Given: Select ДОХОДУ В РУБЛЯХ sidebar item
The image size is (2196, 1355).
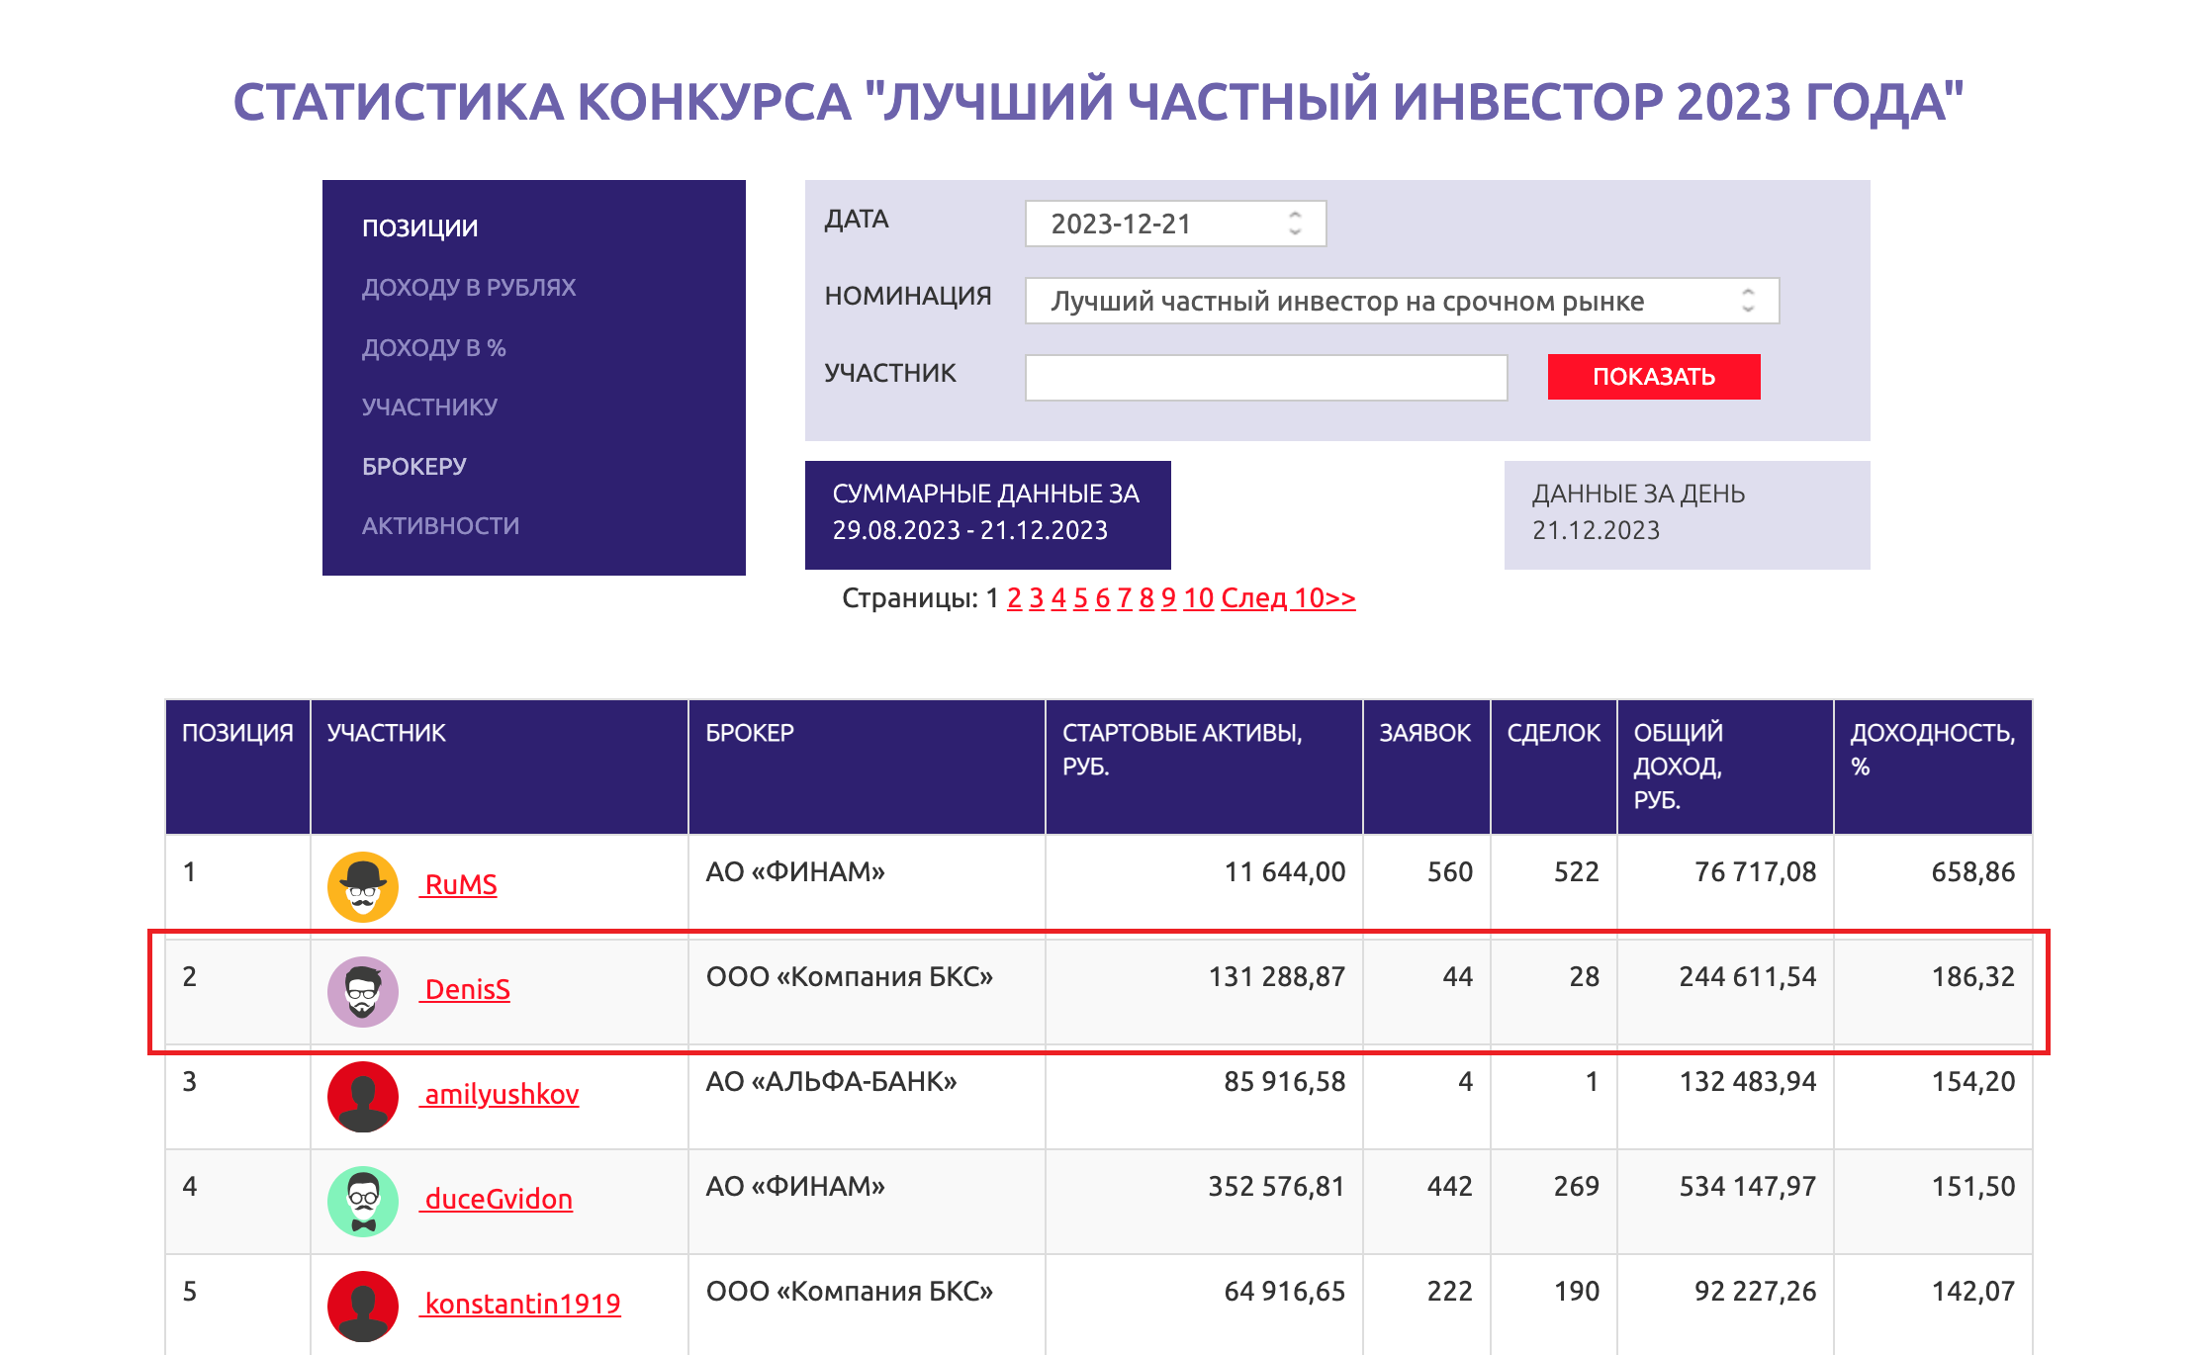Looking at the screenshot, I should click(x=469, y=288).
